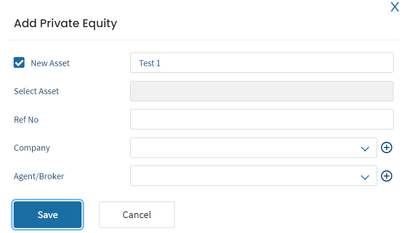413x233 pixels.
Task: Save the new private equity asset
Action: tap(48, 215)
